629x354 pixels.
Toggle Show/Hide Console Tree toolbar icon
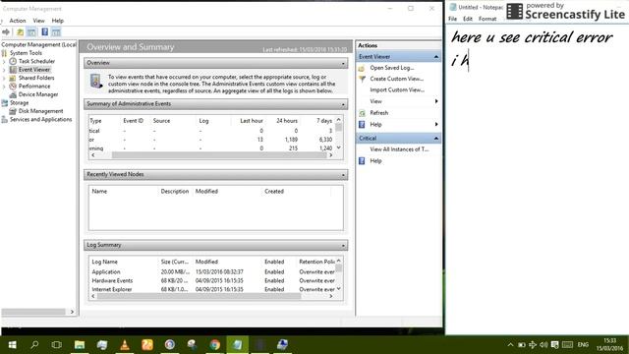point(31,32)
